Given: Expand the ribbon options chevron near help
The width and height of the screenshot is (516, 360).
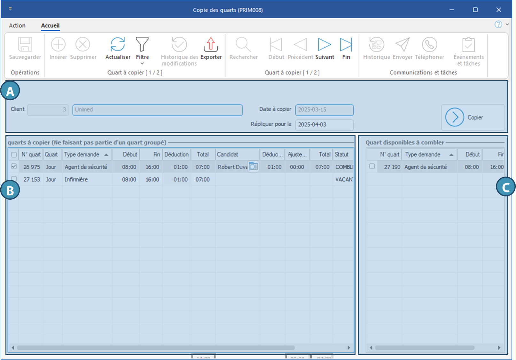Looking at the screenshot, I should point(507,24).
